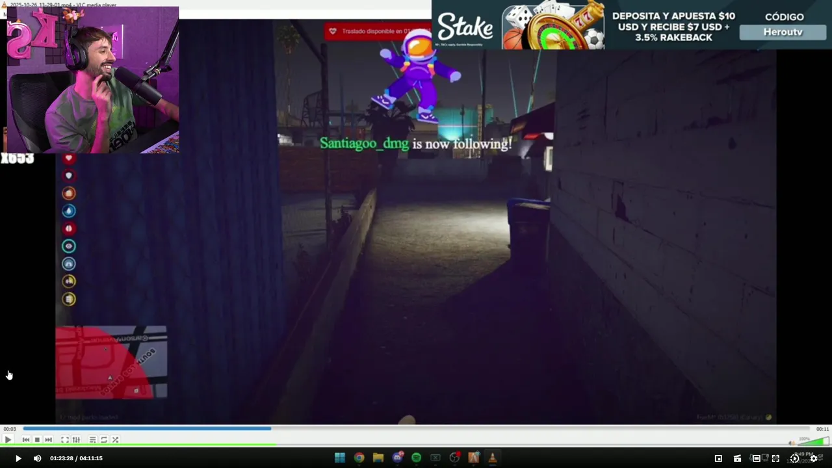832x468 pixels.
Task: Open the bottom player settings gear
Action: (813, 458)
